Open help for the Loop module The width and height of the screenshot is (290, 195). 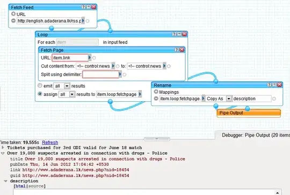pyautogui.click(x=174, y=34)
